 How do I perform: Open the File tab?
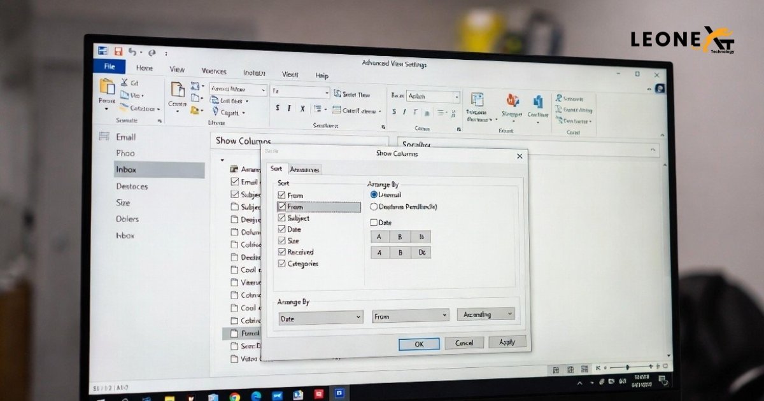(110, 66)
